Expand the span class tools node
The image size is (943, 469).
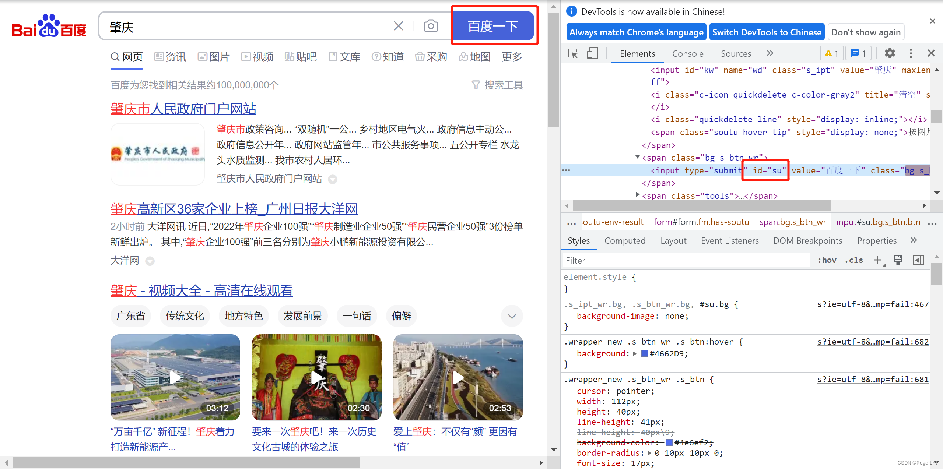pos(638,195)
